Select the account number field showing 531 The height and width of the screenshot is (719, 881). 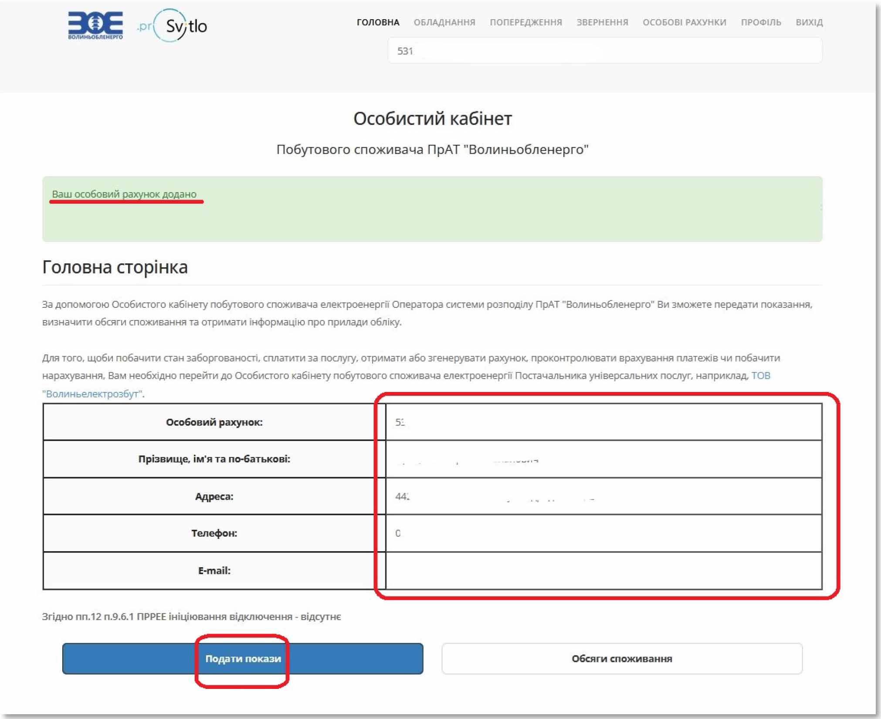605,51
